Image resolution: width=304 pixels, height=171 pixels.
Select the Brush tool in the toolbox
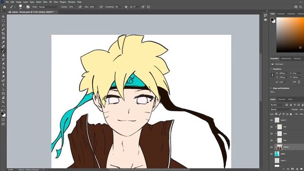[x=3, y=51]
